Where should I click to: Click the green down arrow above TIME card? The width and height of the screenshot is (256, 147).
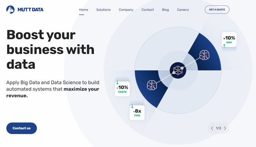point(132,106)
